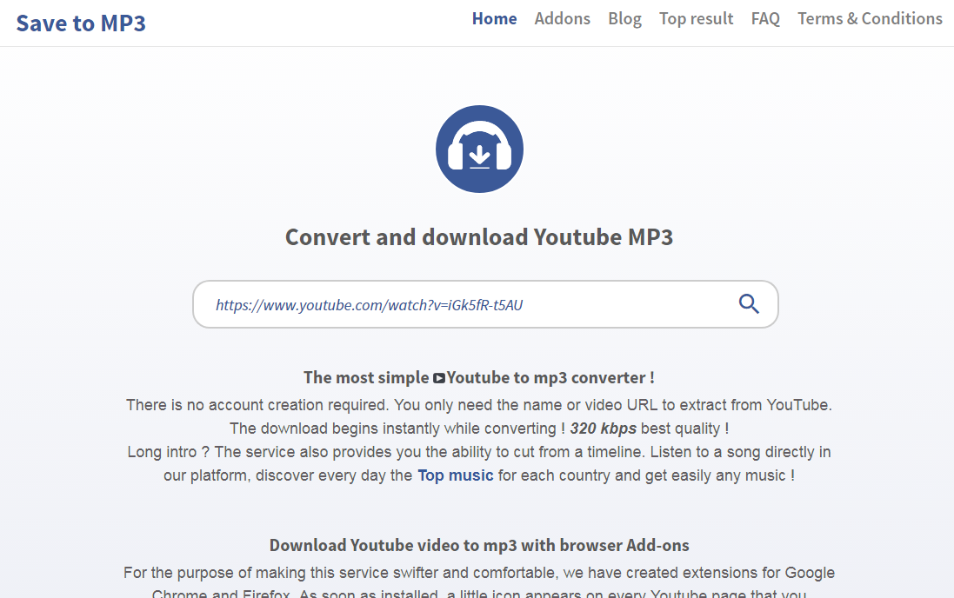Click the Long intro timeline sentence
The image size is (954, 598).
coord(479,452)
